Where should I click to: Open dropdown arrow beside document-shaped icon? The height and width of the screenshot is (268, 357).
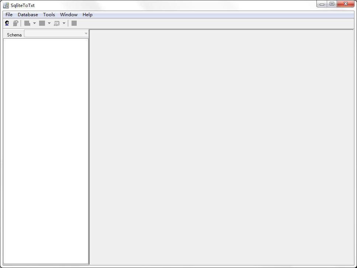coord(34,23)
